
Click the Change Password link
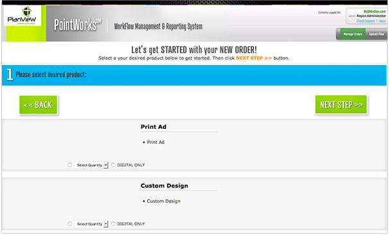click(x=365, y=21)
